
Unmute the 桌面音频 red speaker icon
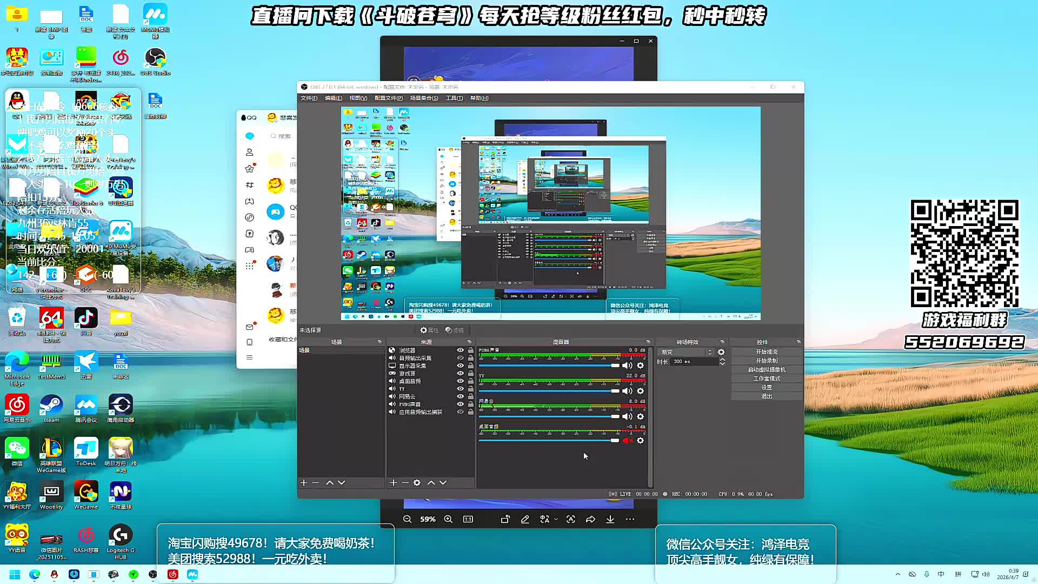click(x=627, y=441)
